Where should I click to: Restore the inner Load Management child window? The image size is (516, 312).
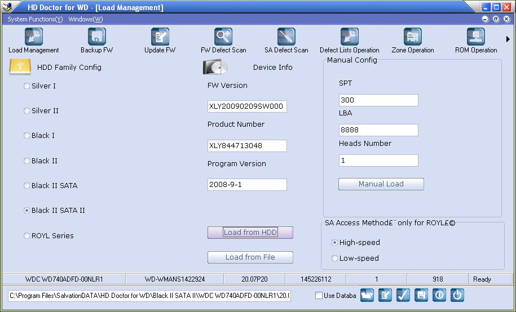(x=496, y=19)
